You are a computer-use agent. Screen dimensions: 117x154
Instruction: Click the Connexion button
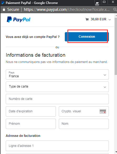pos(87,37)
